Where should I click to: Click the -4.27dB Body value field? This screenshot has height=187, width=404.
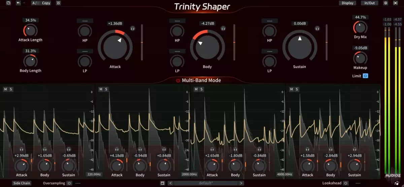coord(207,24)
